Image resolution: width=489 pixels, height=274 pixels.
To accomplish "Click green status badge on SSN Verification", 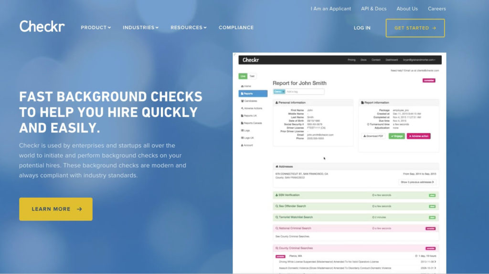I will 432,195.
